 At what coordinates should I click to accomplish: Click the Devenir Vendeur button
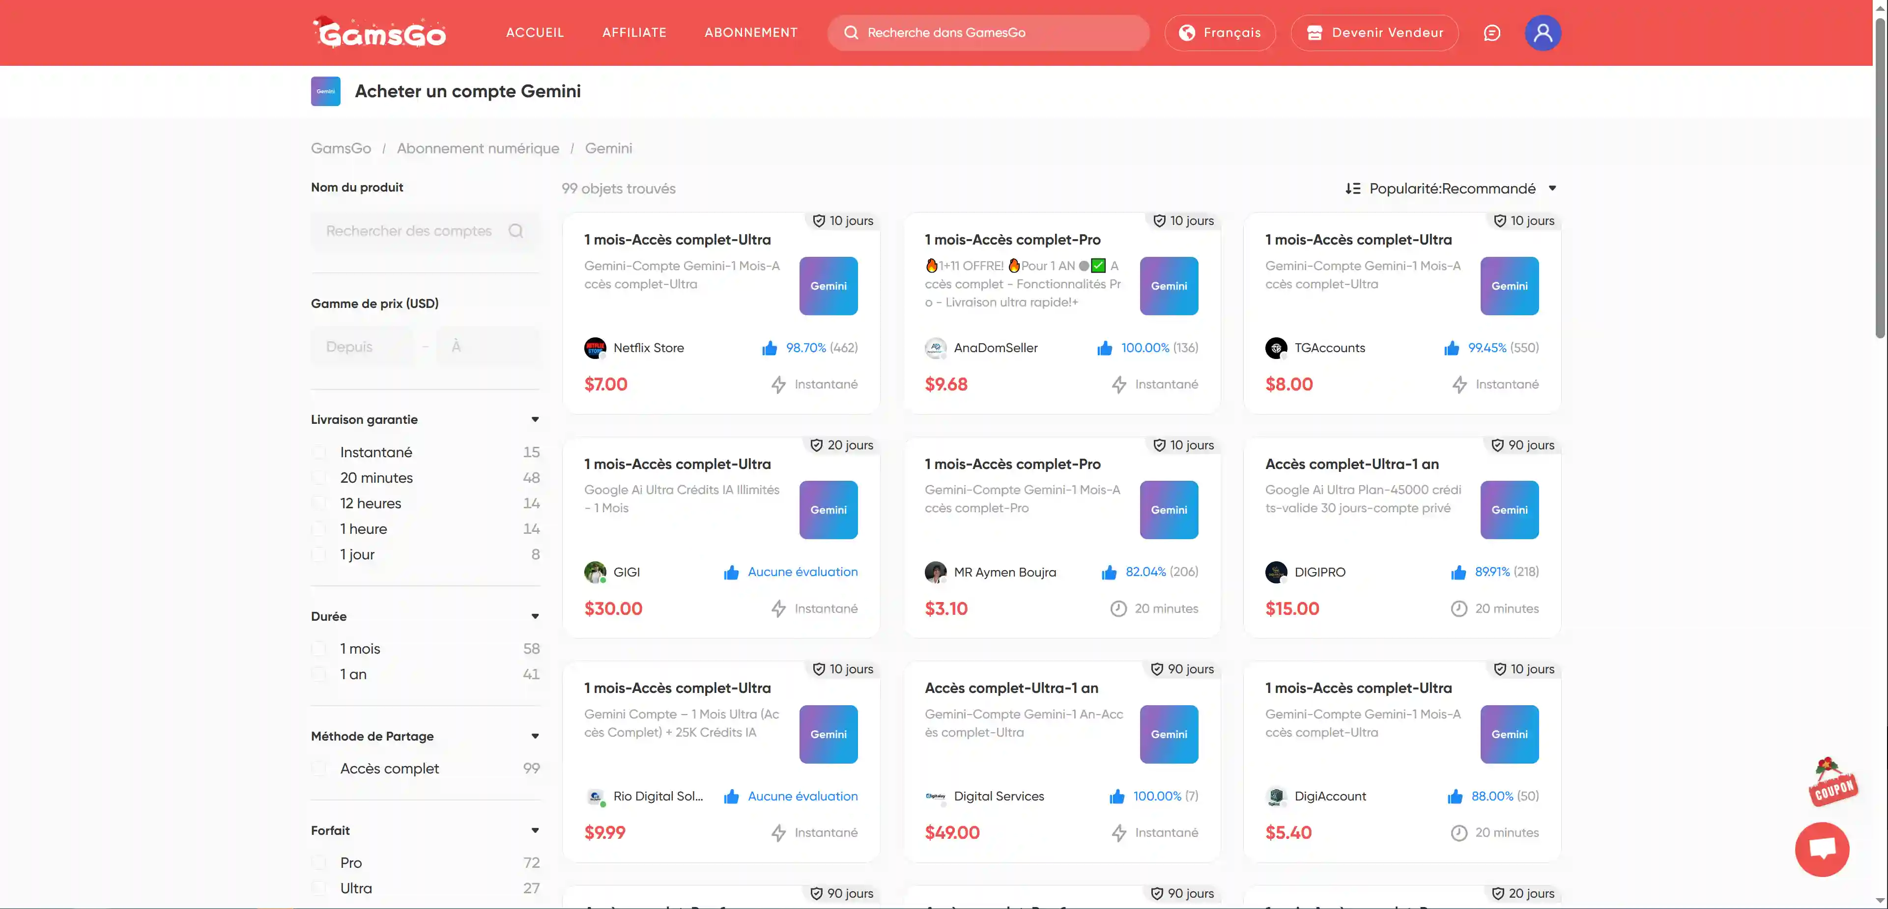click(x=1374, y=33)
